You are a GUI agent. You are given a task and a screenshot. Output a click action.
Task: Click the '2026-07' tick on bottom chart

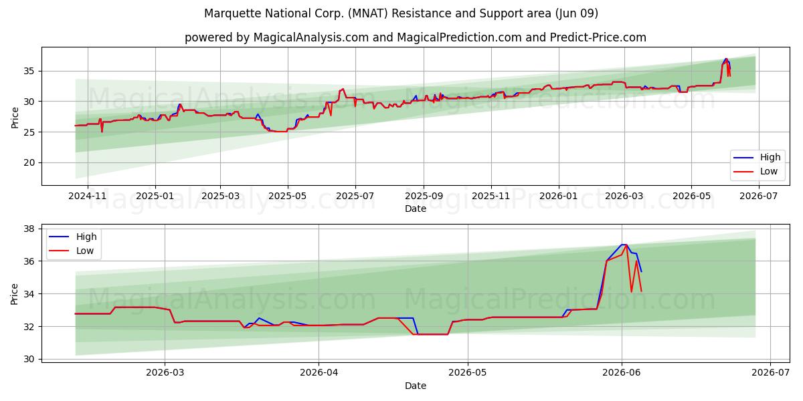(770, 373)
